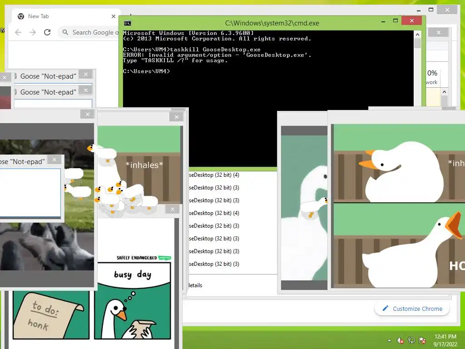
Task: Click the cmd.exe scrollbar up arrow
Action: (x=418, y=35)
